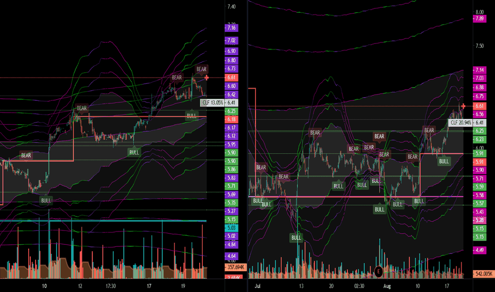Viewport: 495px width, 292px height.
Task: Click the 5.69 price label on left chart axis
Action: point(232,194)
